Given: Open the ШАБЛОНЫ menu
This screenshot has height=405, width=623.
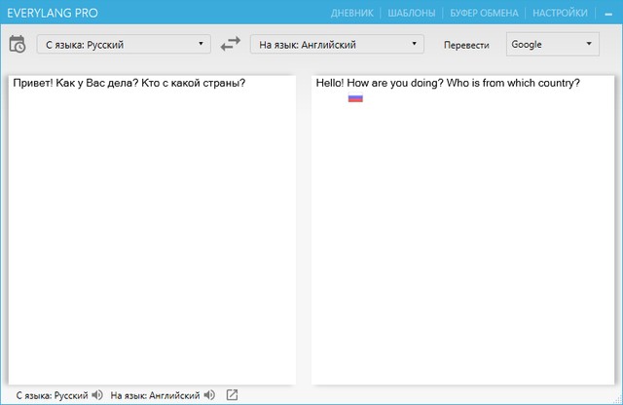Looking at the screenshot, I should click(410, 14).
